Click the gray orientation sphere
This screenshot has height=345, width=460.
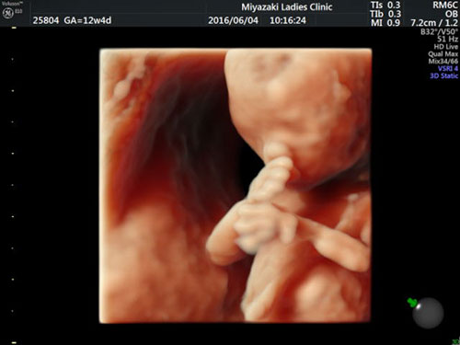pos(428,313)
